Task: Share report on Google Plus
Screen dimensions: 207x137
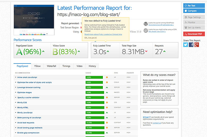Action: click(197, 44)
